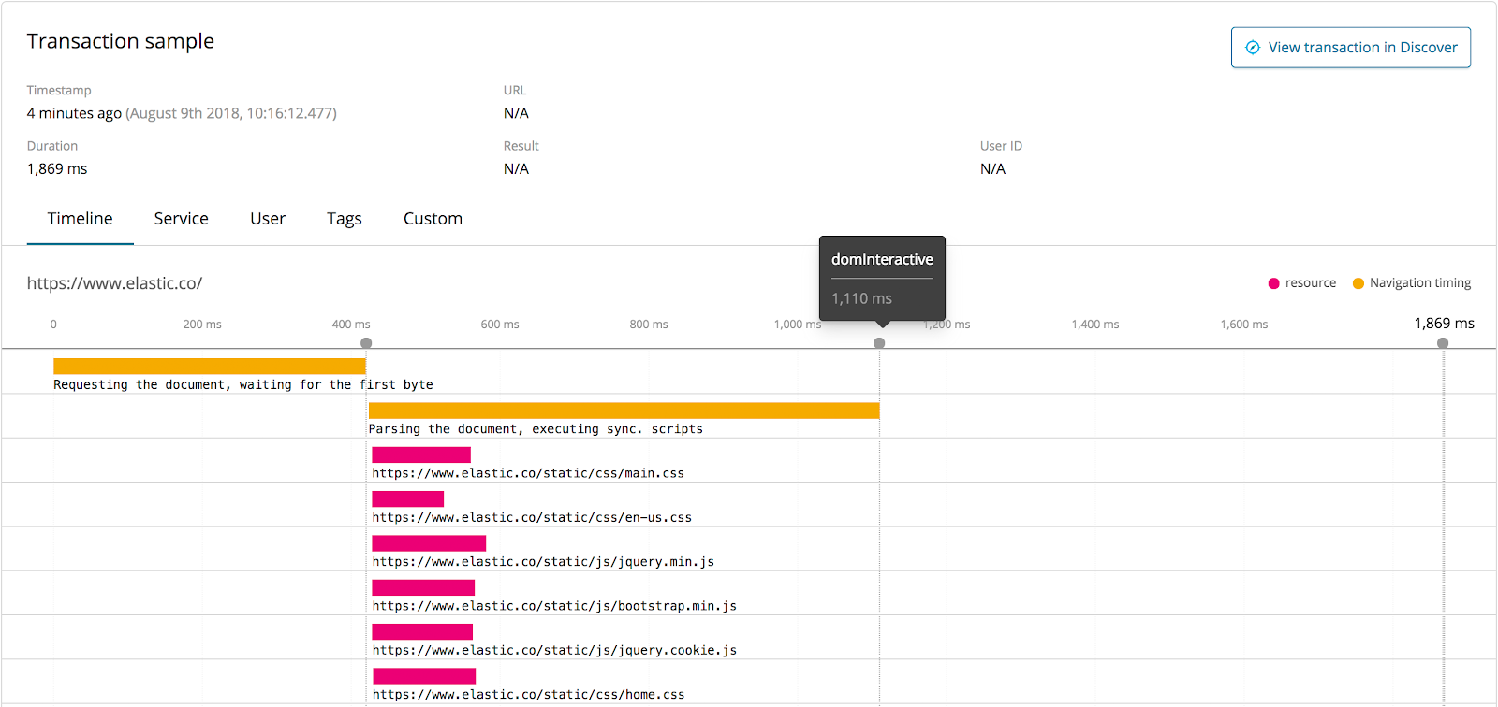Screen dimensions: 1498x707
Task: Select the jquery.cookie.js resource span bar
Action: (x=422, y=632)
